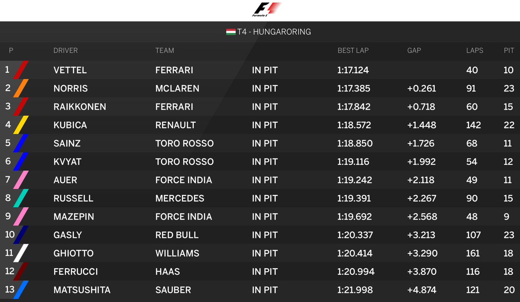Click Vettel's red Ferrari team stripe
Image resolution: width=520 pixels, height=302 pixels.
click(21, 70)
